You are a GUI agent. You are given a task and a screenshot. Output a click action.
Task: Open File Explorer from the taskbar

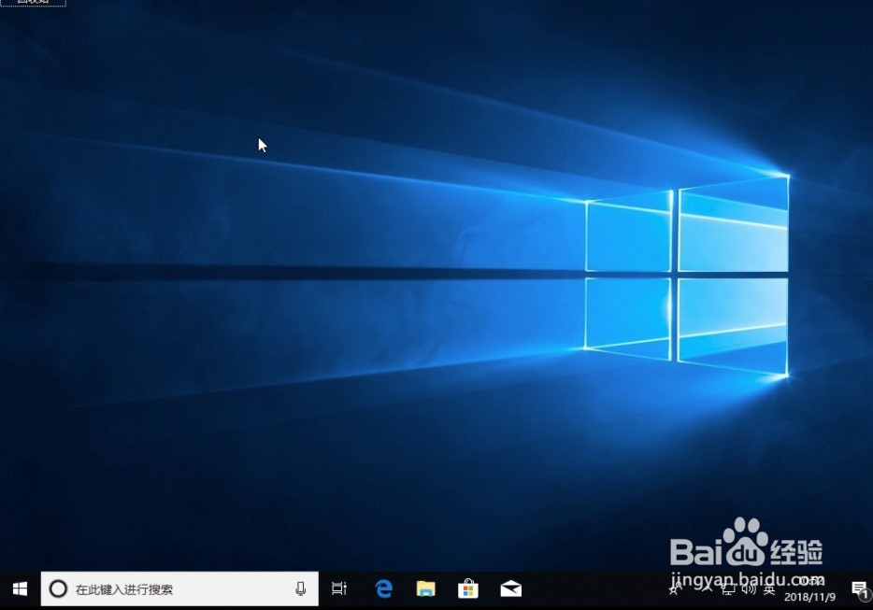426,589
